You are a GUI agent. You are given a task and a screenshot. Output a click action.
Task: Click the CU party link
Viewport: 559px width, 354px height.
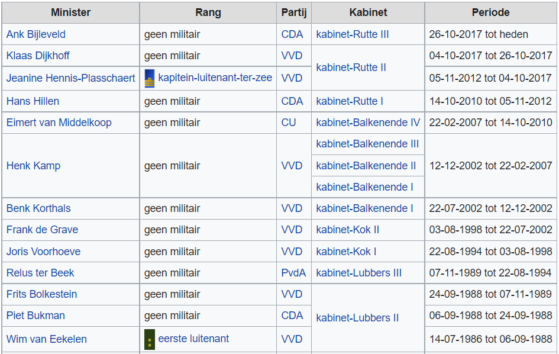click(289, 123)
